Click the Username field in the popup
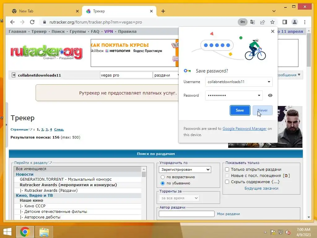 [x=239, y=82]
